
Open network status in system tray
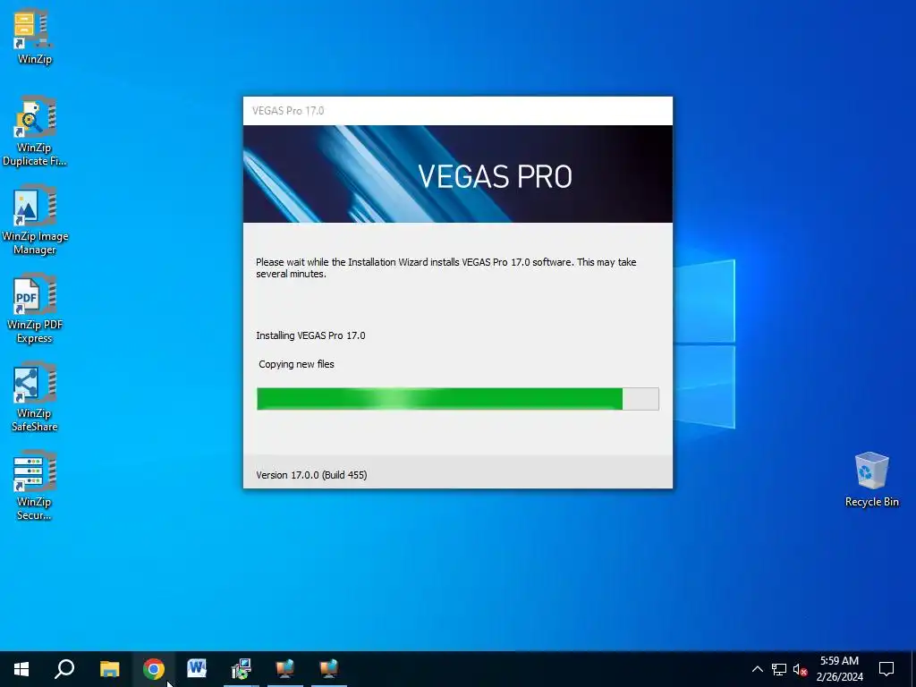pyautogui.click(x=779, y=669)
